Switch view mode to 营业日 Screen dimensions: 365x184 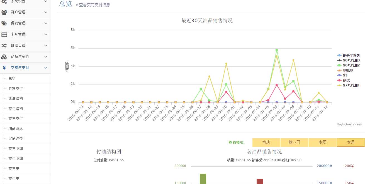(295, 142)
